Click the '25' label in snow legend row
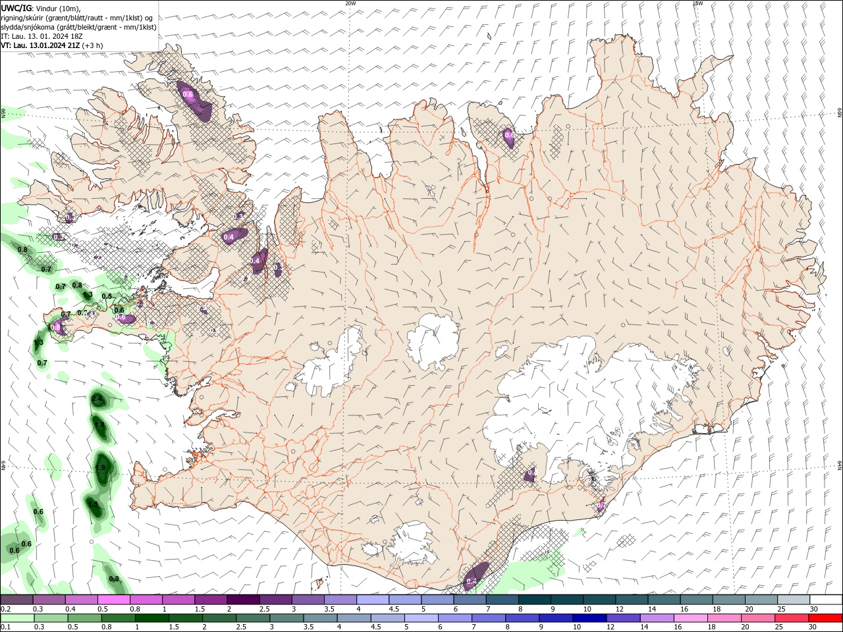This screenshot has width=843, height=632. (780, 609)
